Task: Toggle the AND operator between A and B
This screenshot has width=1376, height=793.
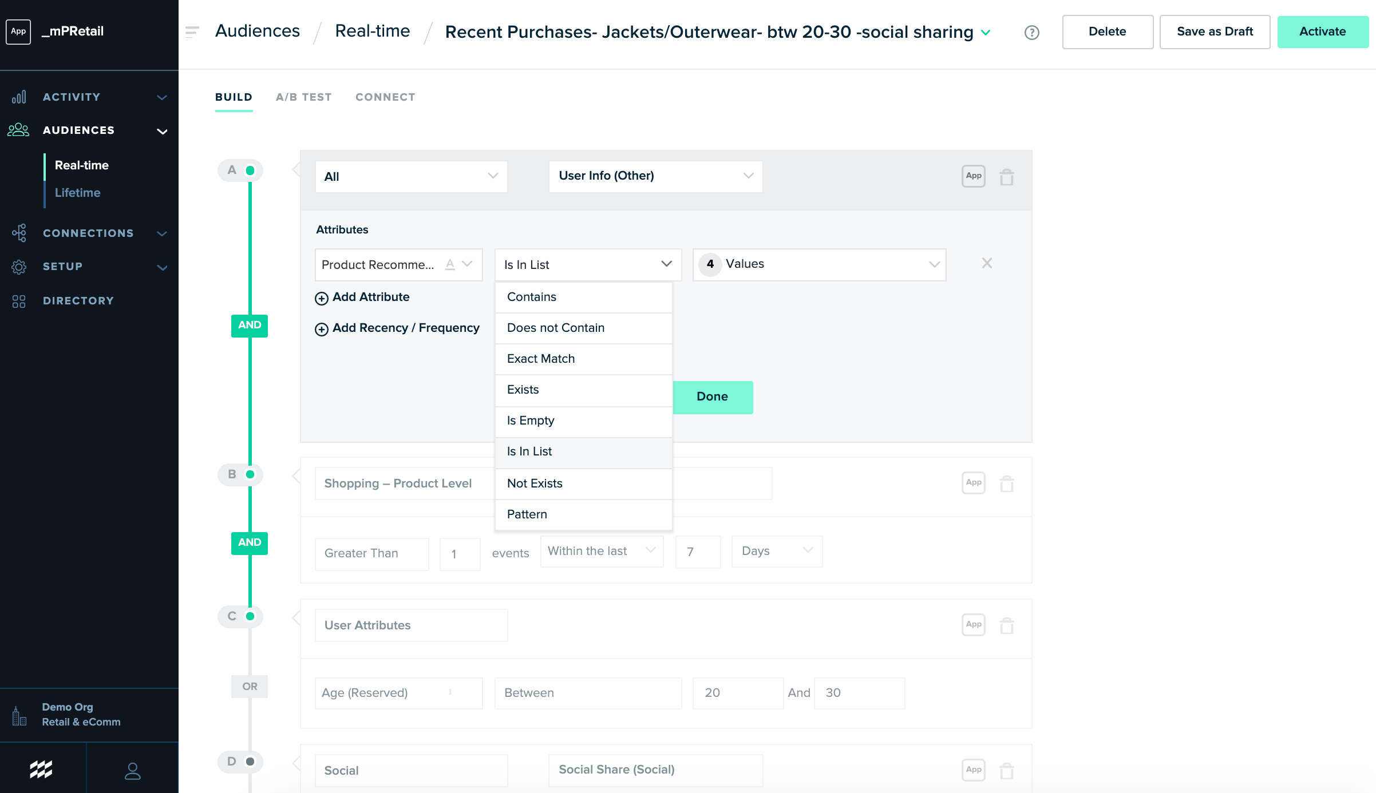Action: 250,326
